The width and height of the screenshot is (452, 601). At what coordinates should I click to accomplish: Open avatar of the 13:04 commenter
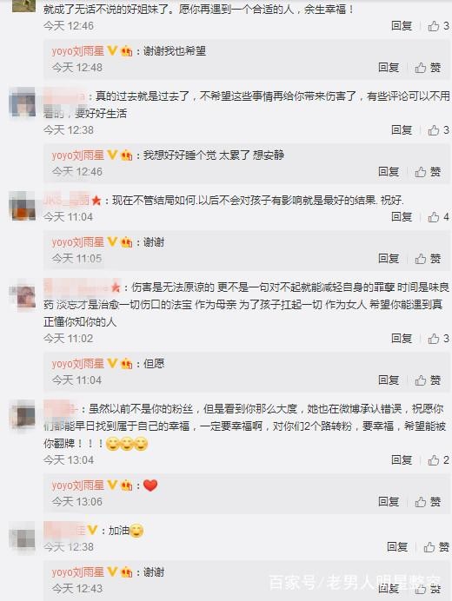tap(23, 416)
